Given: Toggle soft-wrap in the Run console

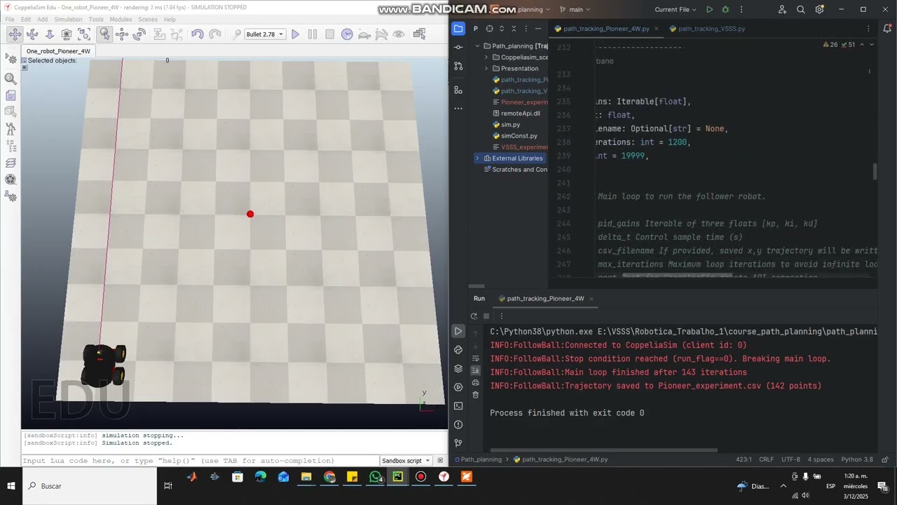Looking at the screenshot, I should 475,359.
